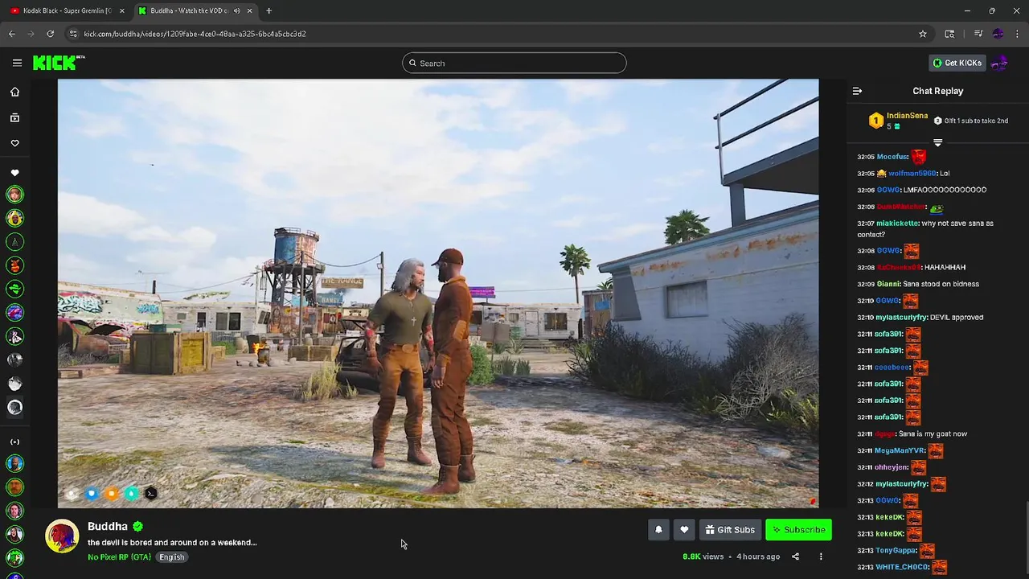This screenshot has width=1029, height=579.
Task: Click username MegaManYVR in chat
Action: click(x=900, y=451)
